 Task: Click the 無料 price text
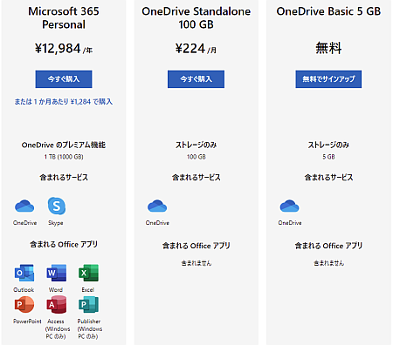coord(328,48)
